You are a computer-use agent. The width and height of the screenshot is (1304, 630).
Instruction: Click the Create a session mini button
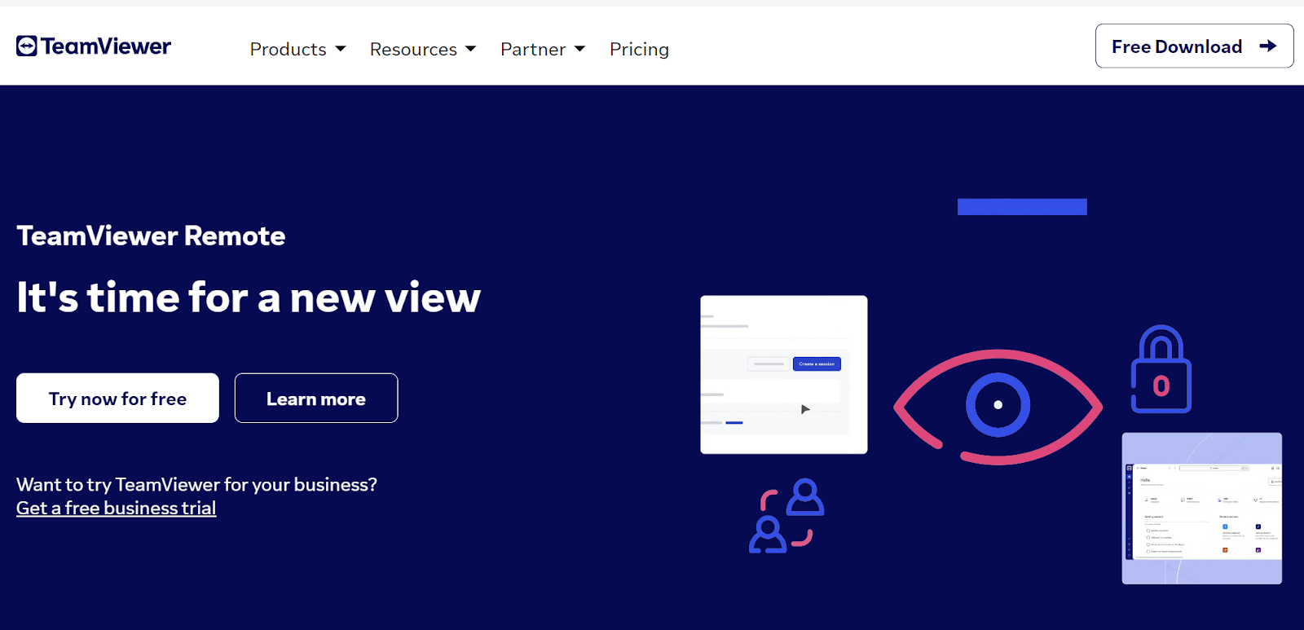(817, 363)
